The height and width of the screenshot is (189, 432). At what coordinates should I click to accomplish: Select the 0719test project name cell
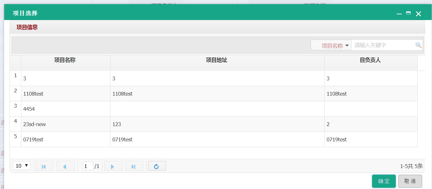(66, 139)
